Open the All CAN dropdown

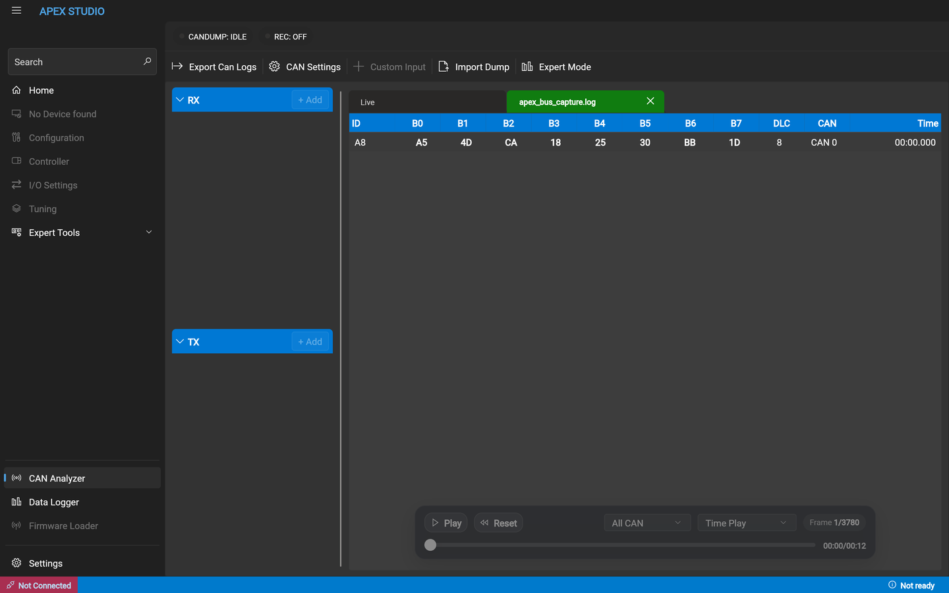pyautogui.click(x=647, y=523)
